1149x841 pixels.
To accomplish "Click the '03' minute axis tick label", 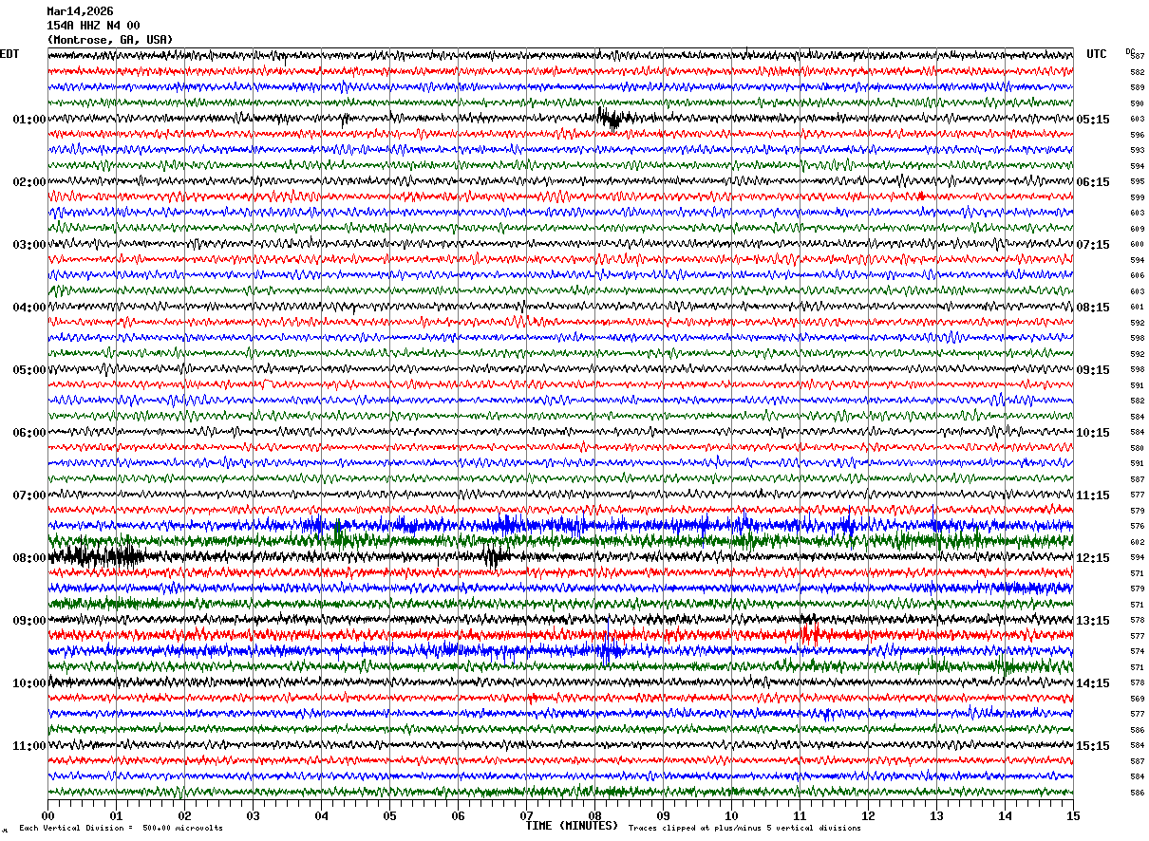I will tap(253, 815).
